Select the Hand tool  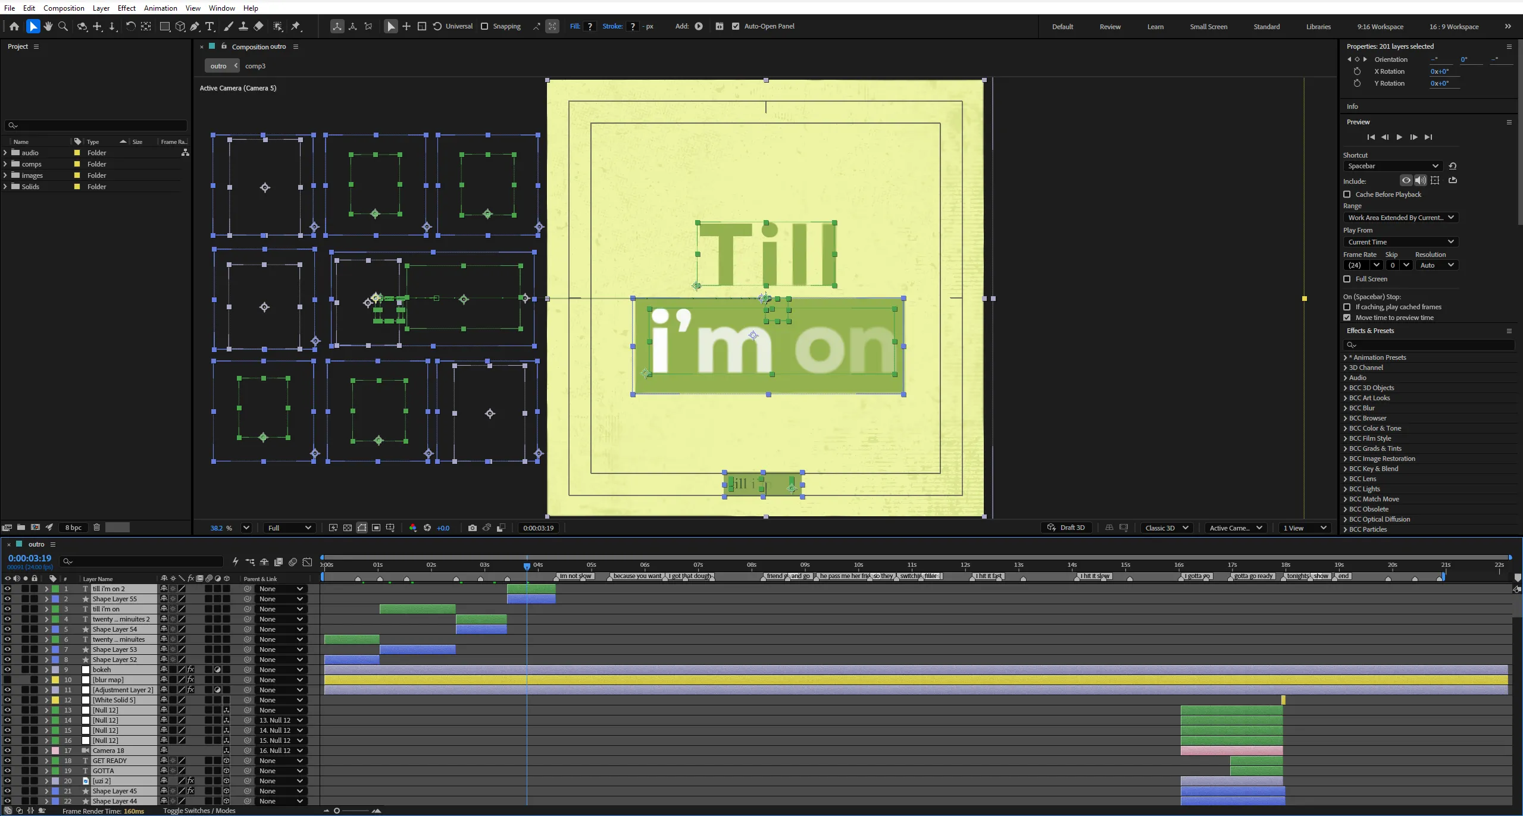[48, 26]
